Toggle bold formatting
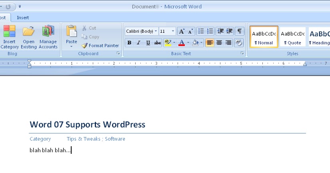Screen dimensions: 330x173 click(130, 43)
